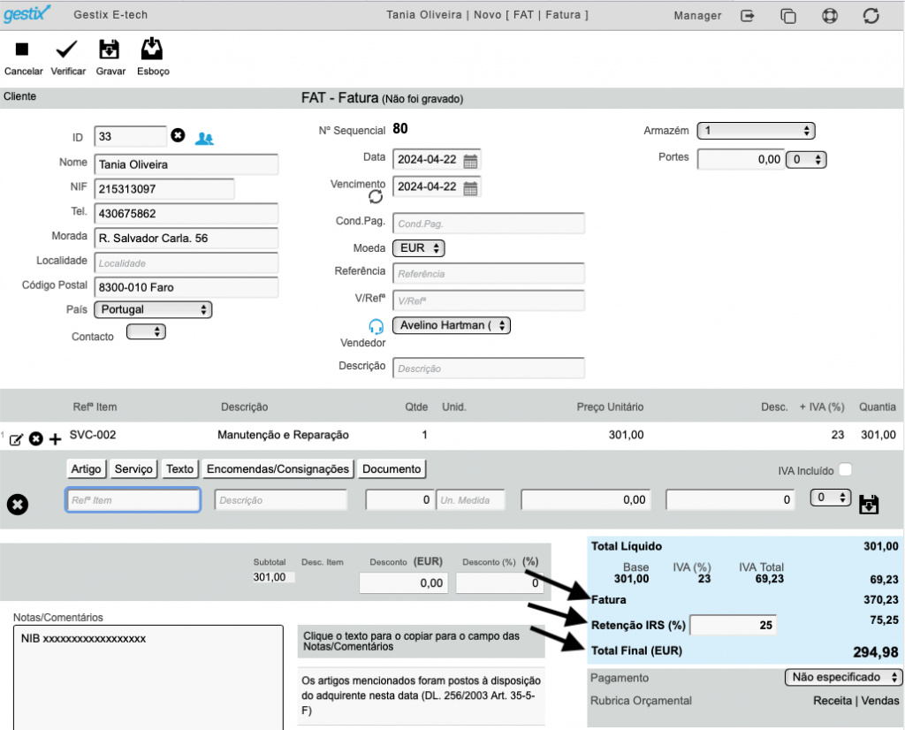Click the Receita | Vendas rubrica link
This screenshot has width=905, height=730.
(856, 701)
